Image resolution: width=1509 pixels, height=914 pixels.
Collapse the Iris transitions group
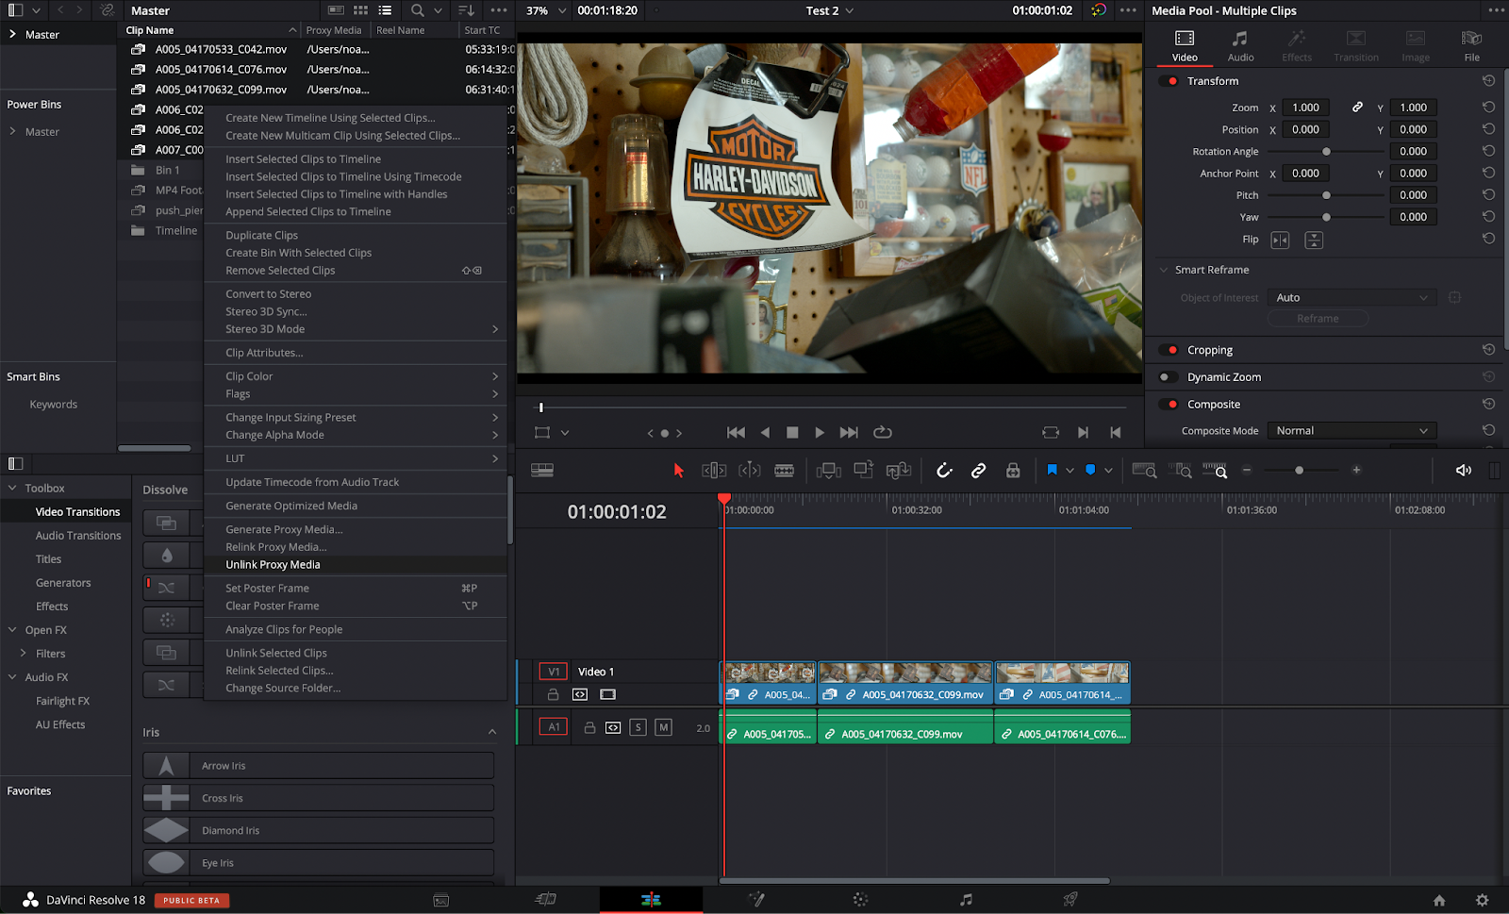pyautogui.click(x=492, y=732)
